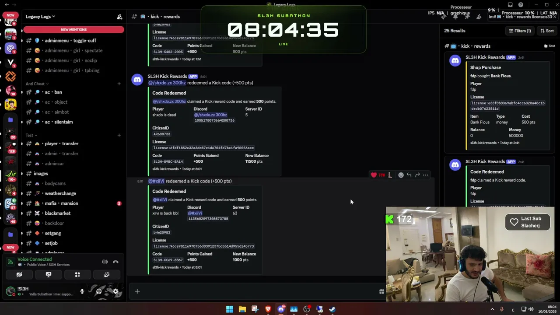
Task: Select the bodycams channel
Action: 73,184
